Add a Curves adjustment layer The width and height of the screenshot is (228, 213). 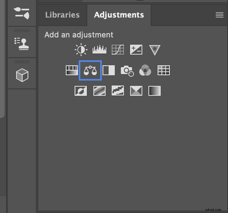tap(118, 50)
